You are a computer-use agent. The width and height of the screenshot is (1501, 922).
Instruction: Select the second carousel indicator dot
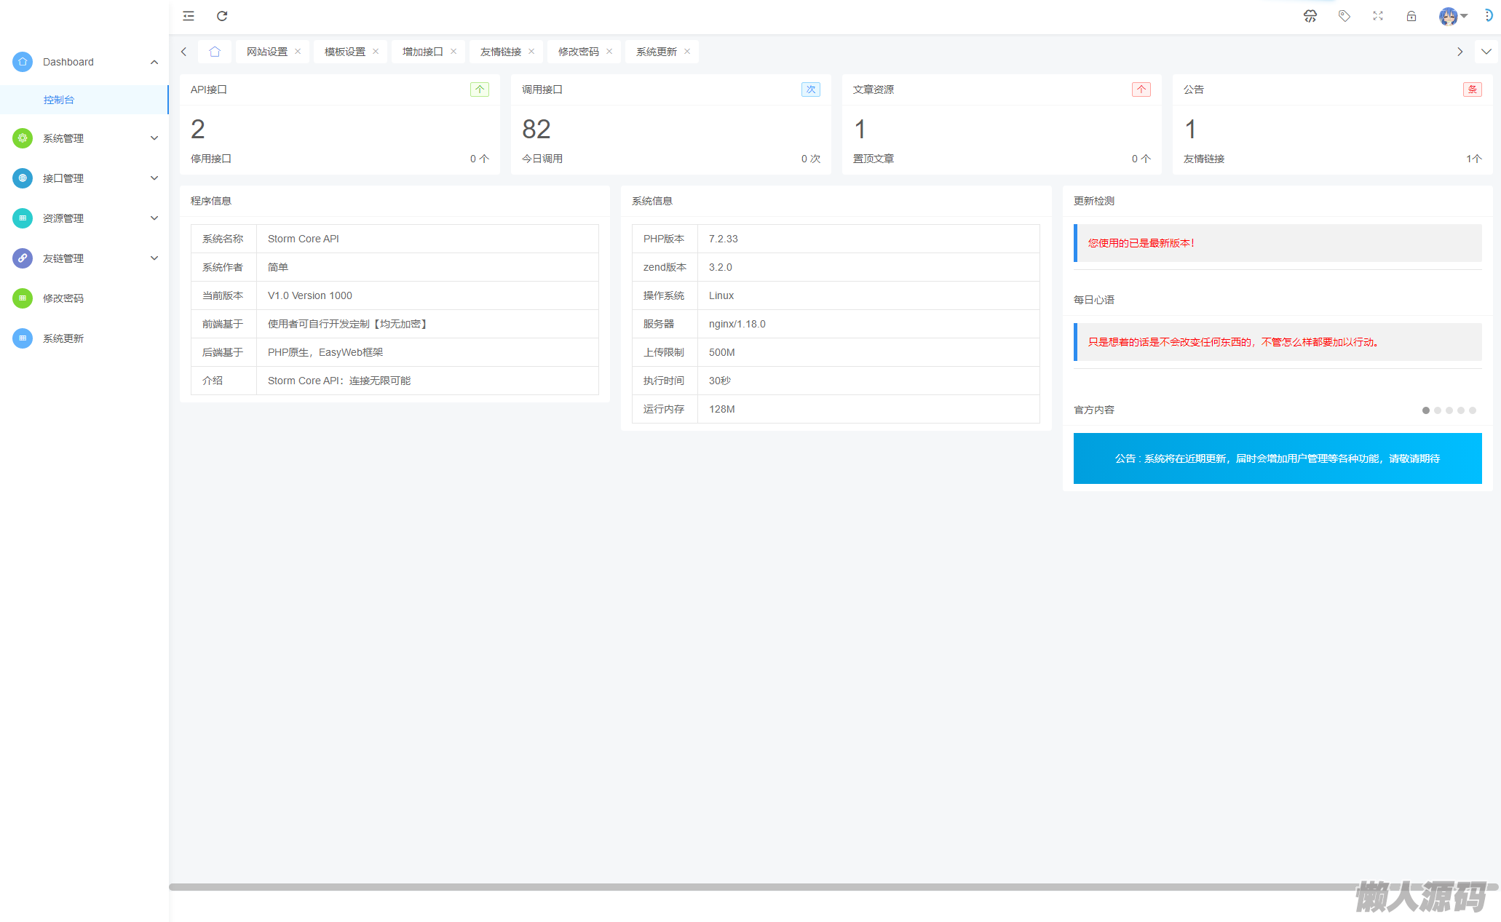pyautogui.click(x=1437, y=410)
